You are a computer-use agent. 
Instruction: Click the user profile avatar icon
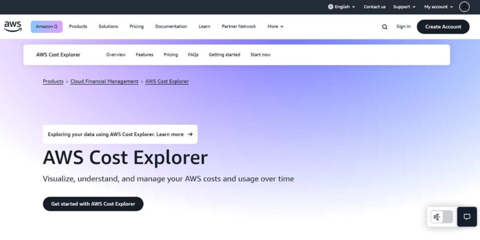[x=464, y=7]
